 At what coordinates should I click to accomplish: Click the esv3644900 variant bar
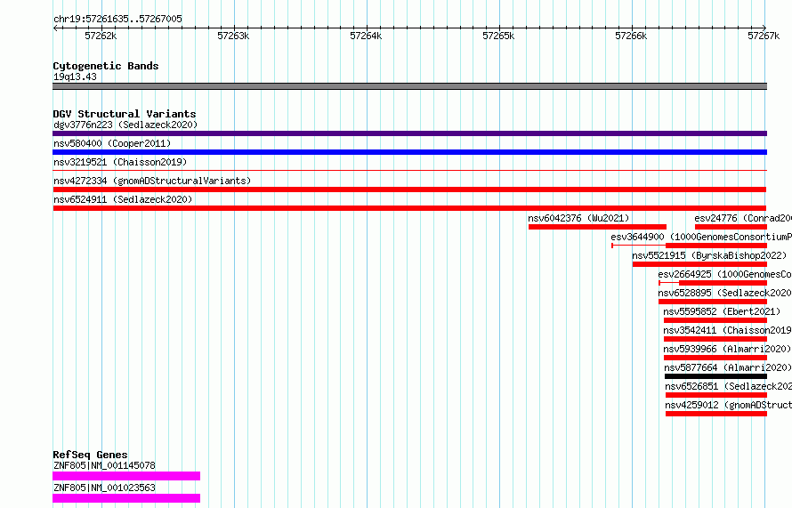[x=690, y=246]
